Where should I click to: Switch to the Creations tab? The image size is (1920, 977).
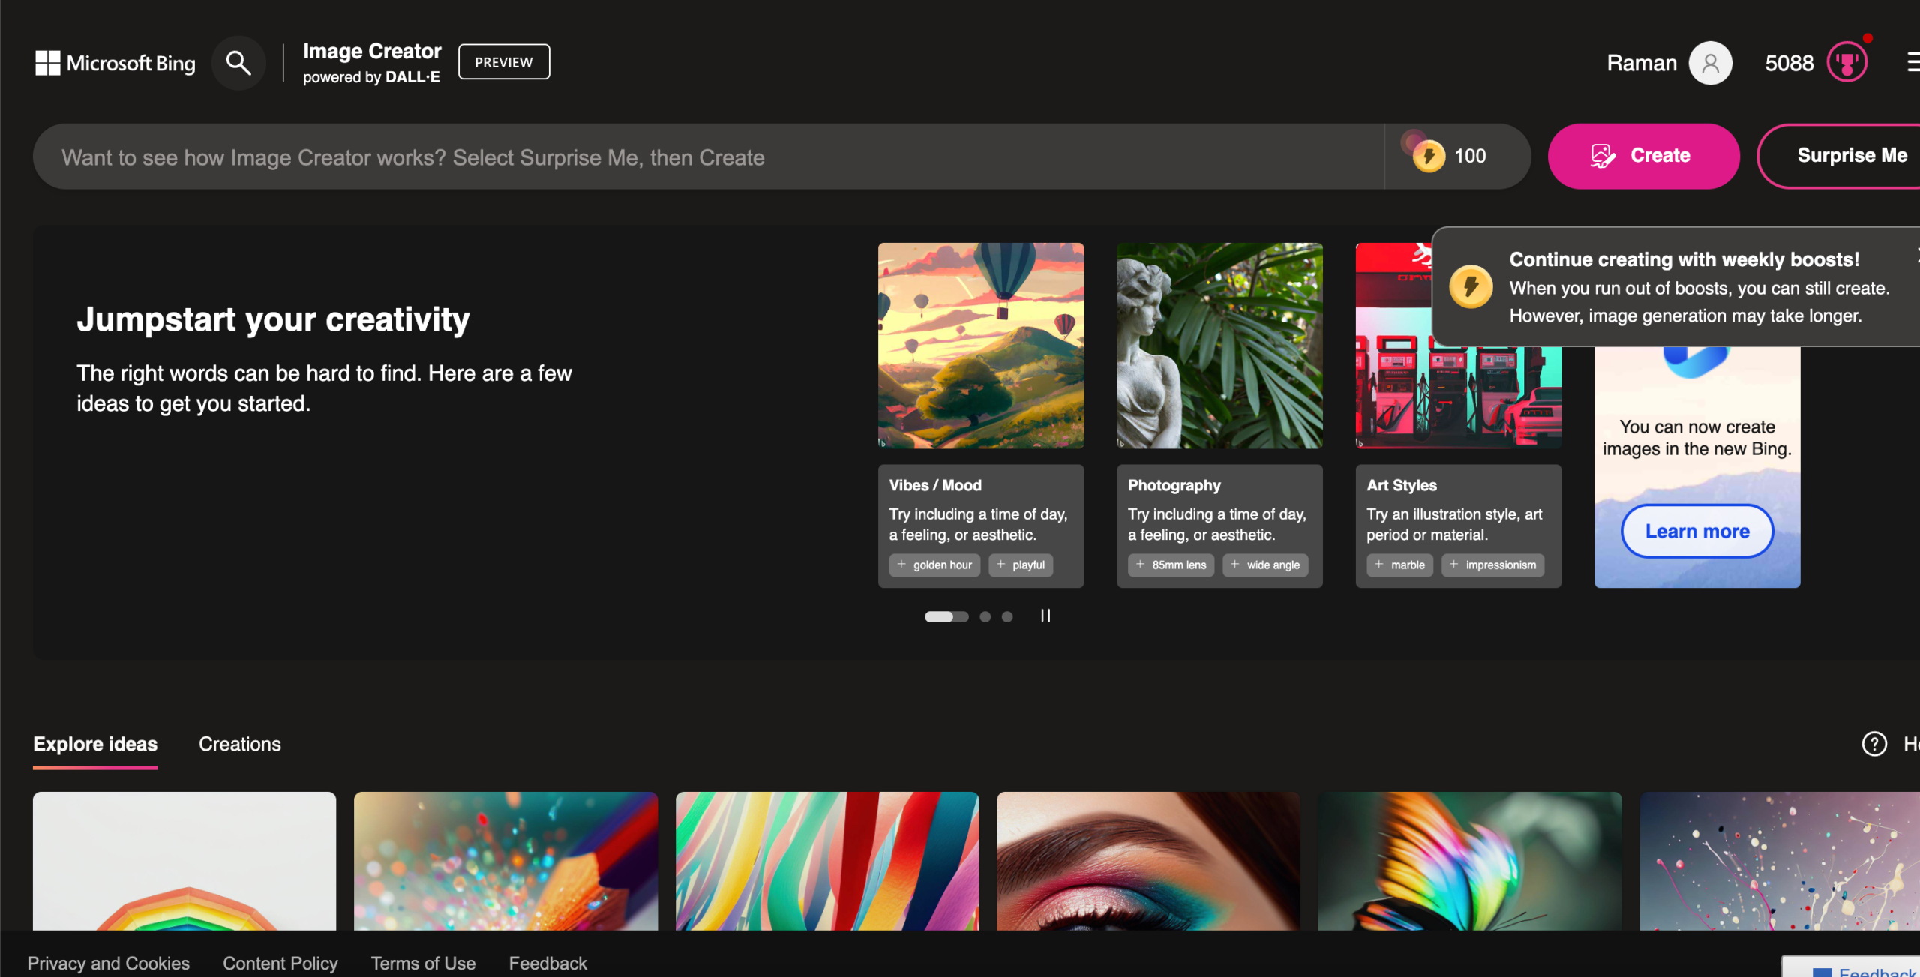click(240, 744)
